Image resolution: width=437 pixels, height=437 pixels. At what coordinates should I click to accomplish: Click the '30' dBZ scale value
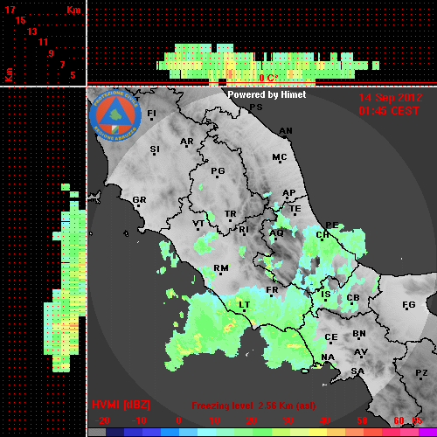pos(288,420)
